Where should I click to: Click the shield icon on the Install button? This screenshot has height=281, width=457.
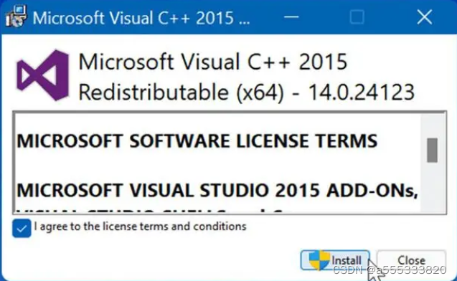pos(319,259)
